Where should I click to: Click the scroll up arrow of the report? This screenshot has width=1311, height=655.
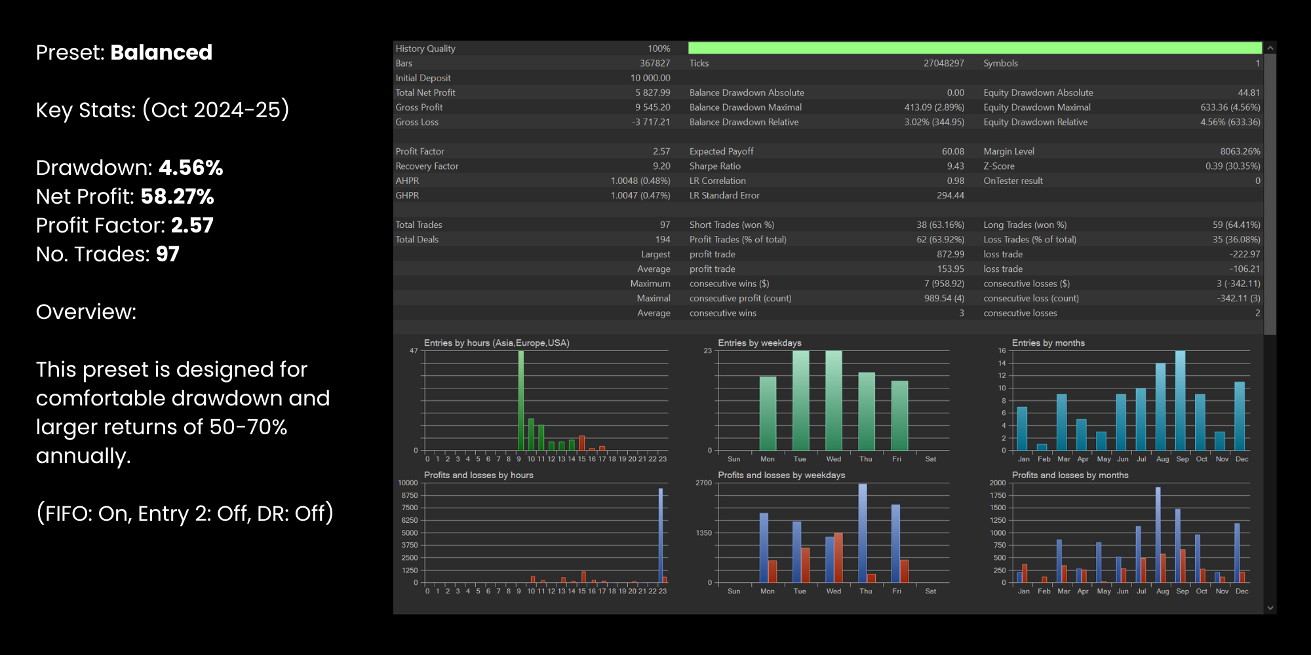tap(1270, 48)
